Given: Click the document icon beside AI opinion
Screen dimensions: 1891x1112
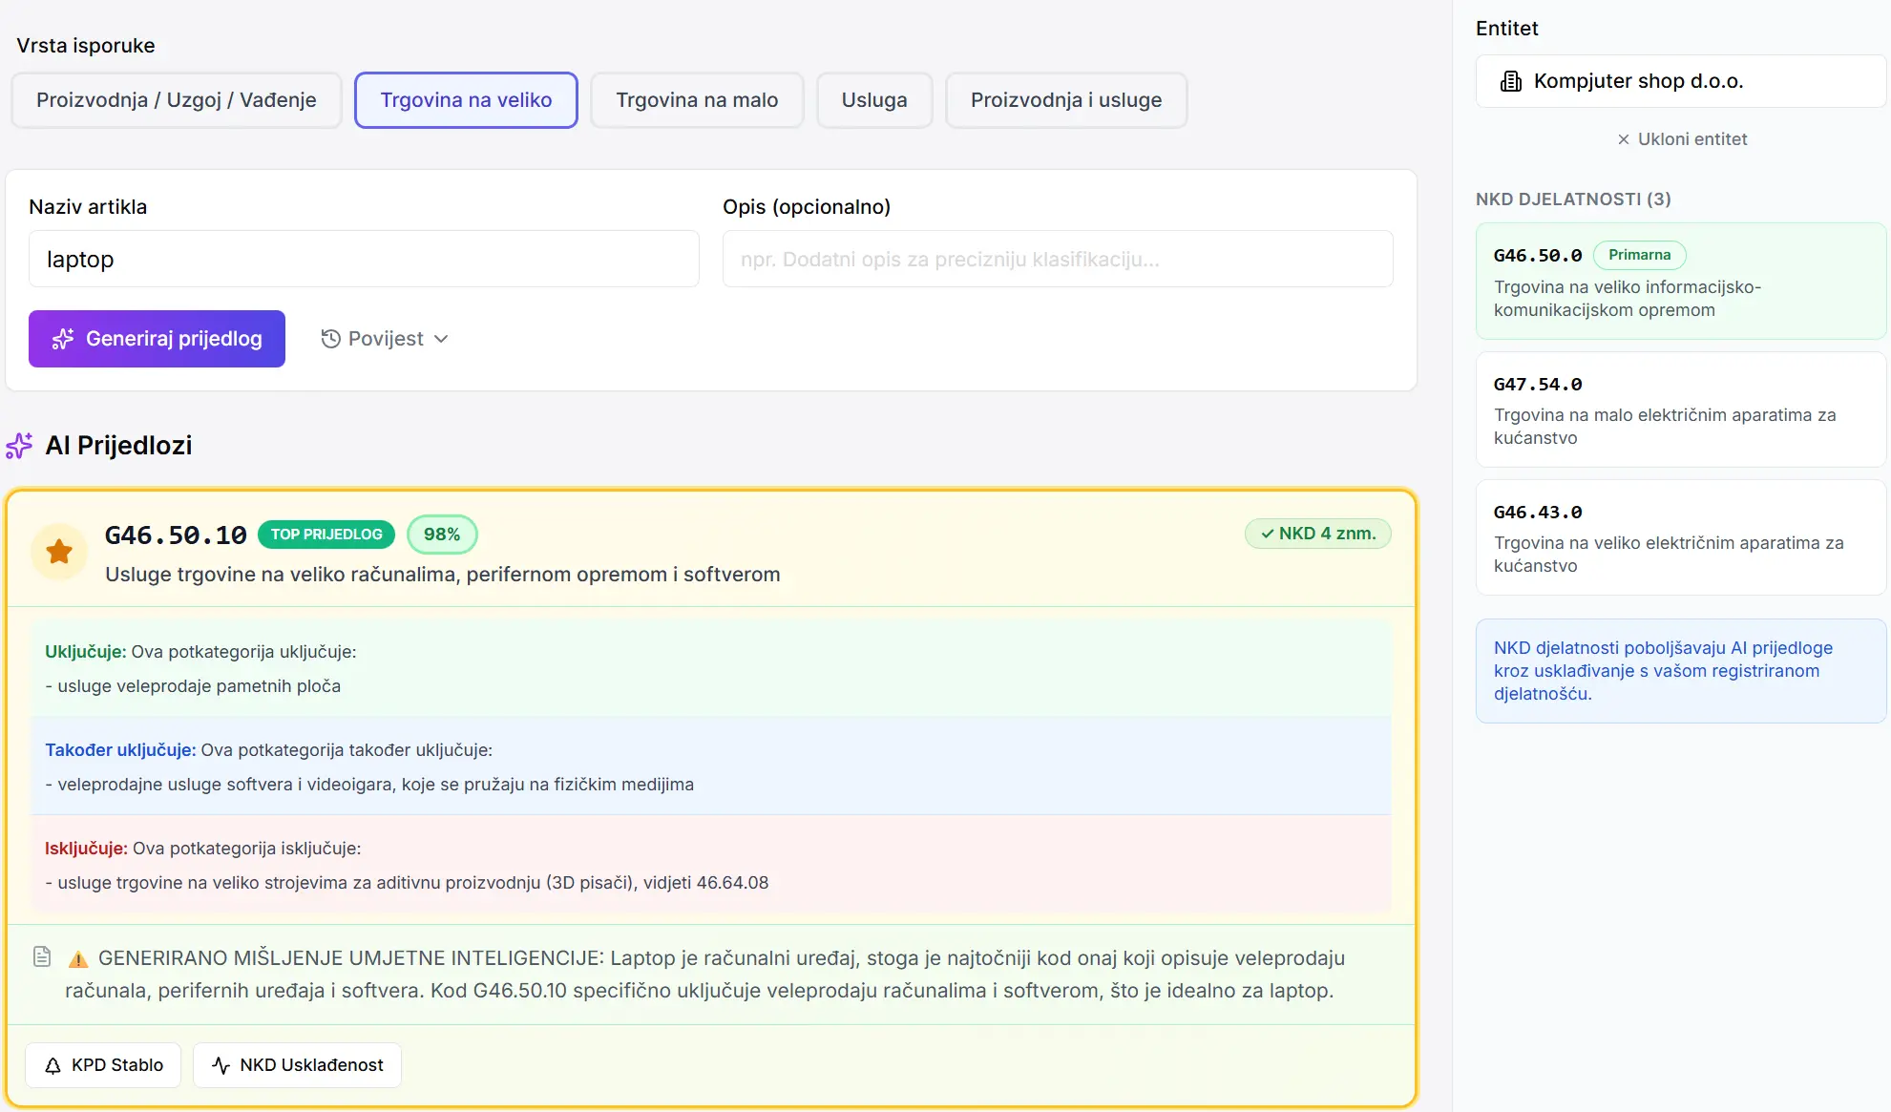Looking at the screenshot, I should [x=42, y=956].
